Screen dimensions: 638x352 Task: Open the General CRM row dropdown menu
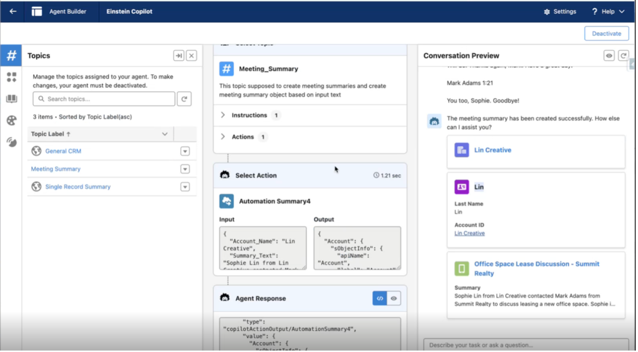point(185,151)
